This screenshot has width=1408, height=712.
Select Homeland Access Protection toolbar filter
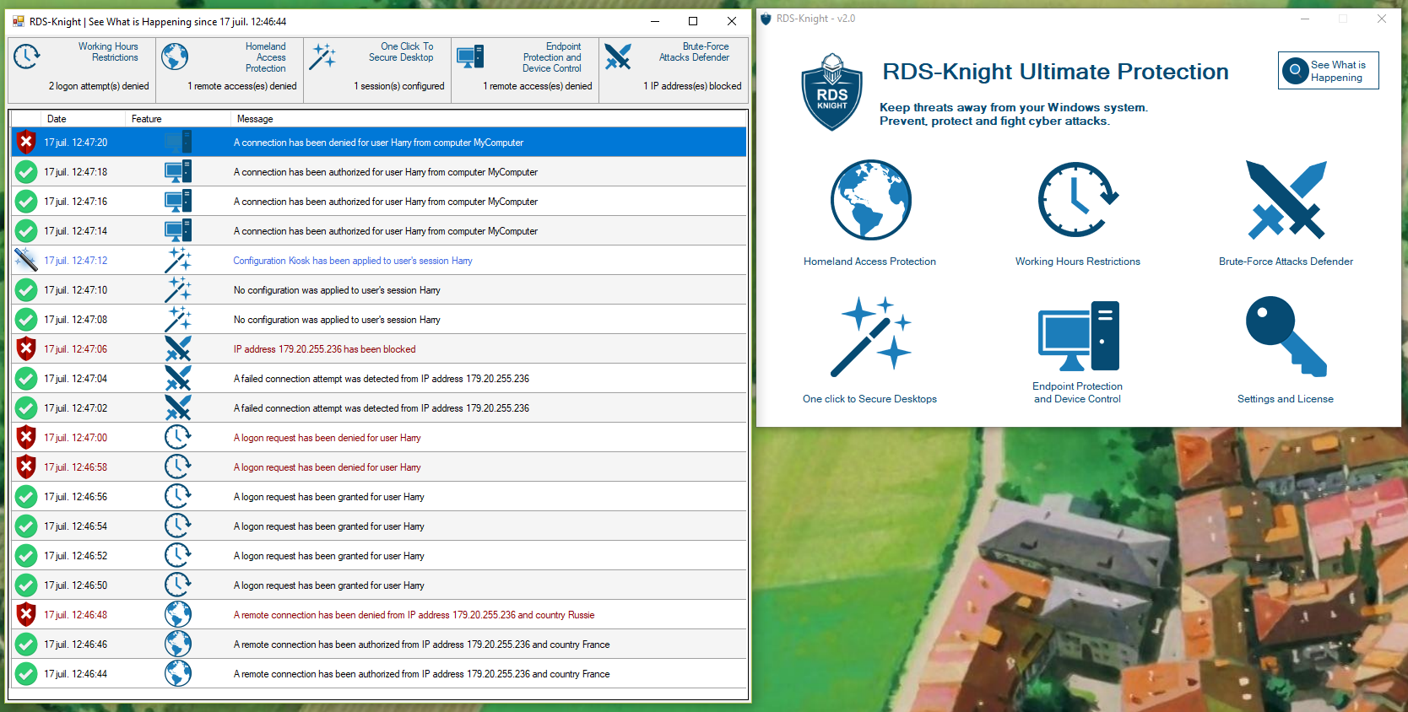(230, 67)
